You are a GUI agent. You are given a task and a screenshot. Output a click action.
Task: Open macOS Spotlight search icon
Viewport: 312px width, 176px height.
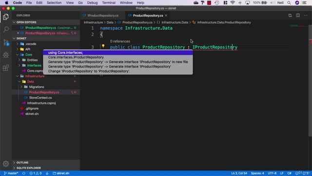coord(289,2)
